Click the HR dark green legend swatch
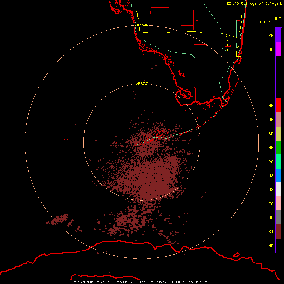The height and width of the screenshot is (284, 284). (279, 148)
